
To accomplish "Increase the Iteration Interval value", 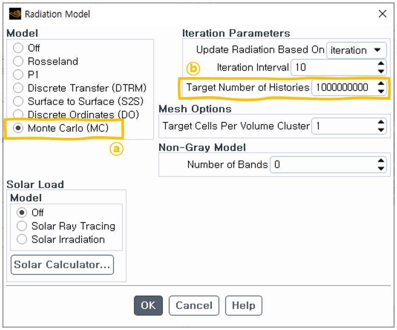I will pyautogui.click(x=381, y=64).
